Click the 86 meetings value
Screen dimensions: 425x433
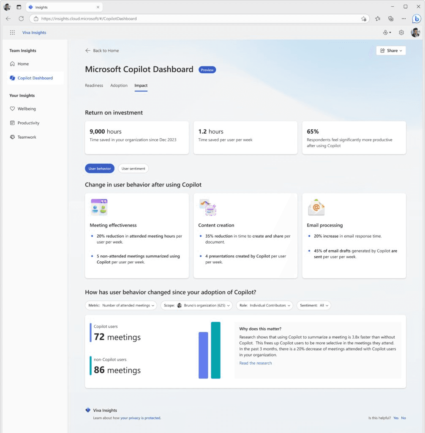(x=117, y=370)
